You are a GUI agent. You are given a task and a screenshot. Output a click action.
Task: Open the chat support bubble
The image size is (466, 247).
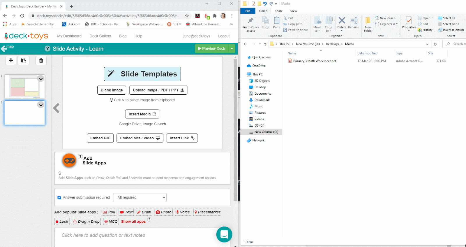224,235
